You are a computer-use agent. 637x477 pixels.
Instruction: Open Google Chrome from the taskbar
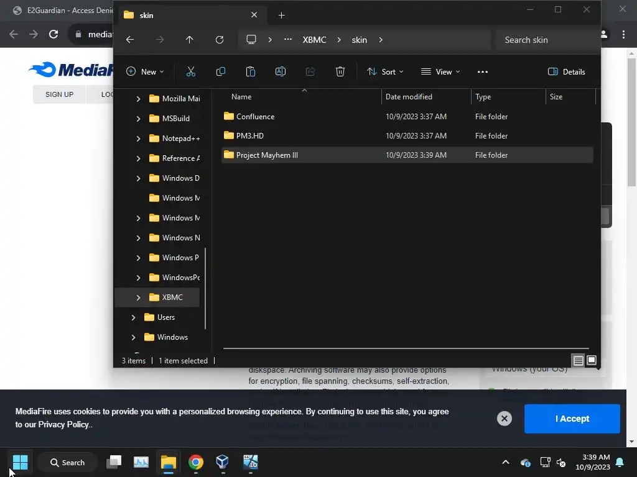pyautogui.click(x=196, y=462)
